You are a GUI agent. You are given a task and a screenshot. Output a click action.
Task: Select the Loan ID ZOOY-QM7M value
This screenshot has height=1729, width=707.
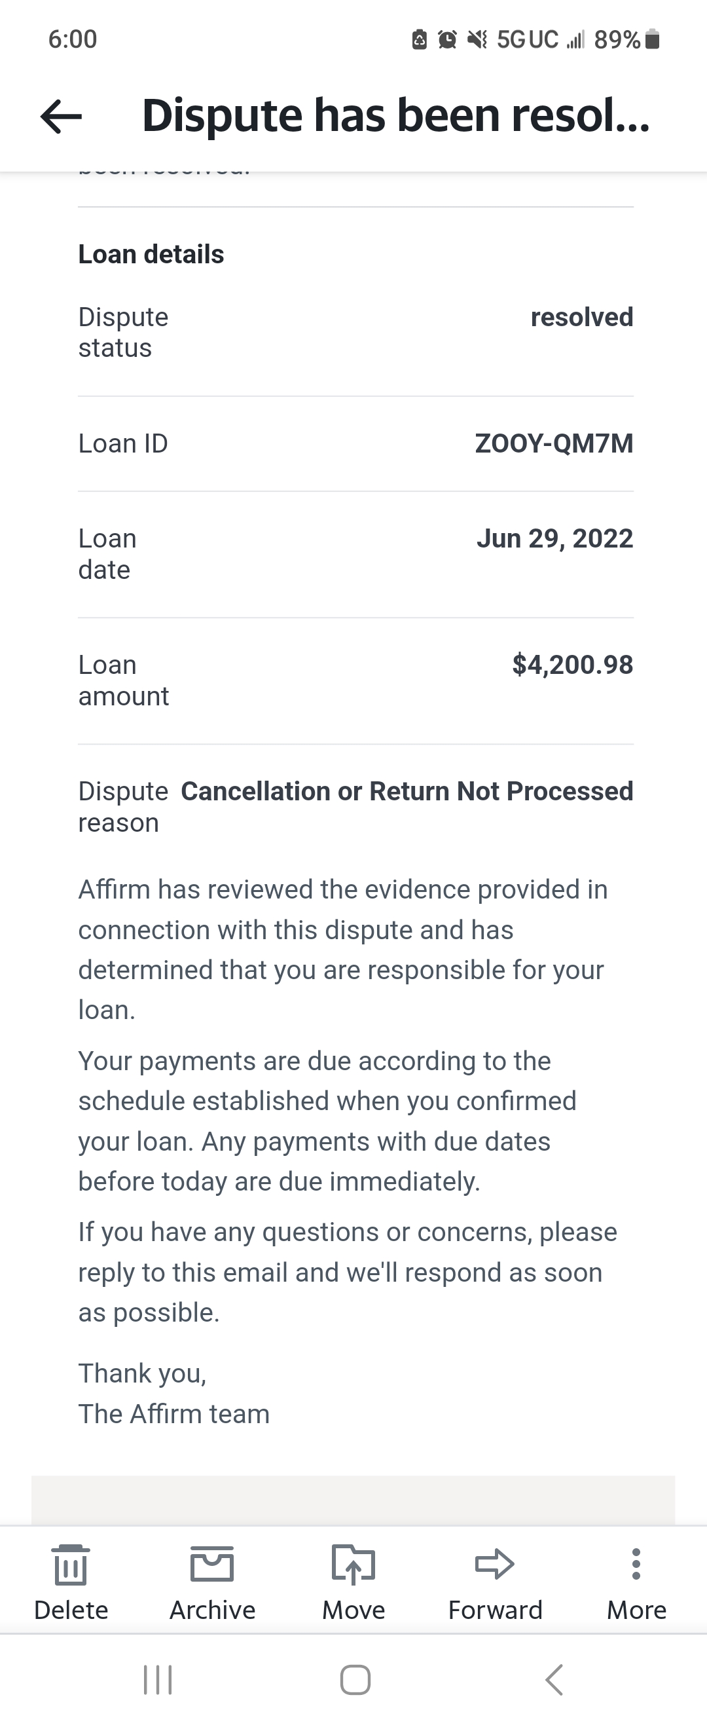pos(553,443)
